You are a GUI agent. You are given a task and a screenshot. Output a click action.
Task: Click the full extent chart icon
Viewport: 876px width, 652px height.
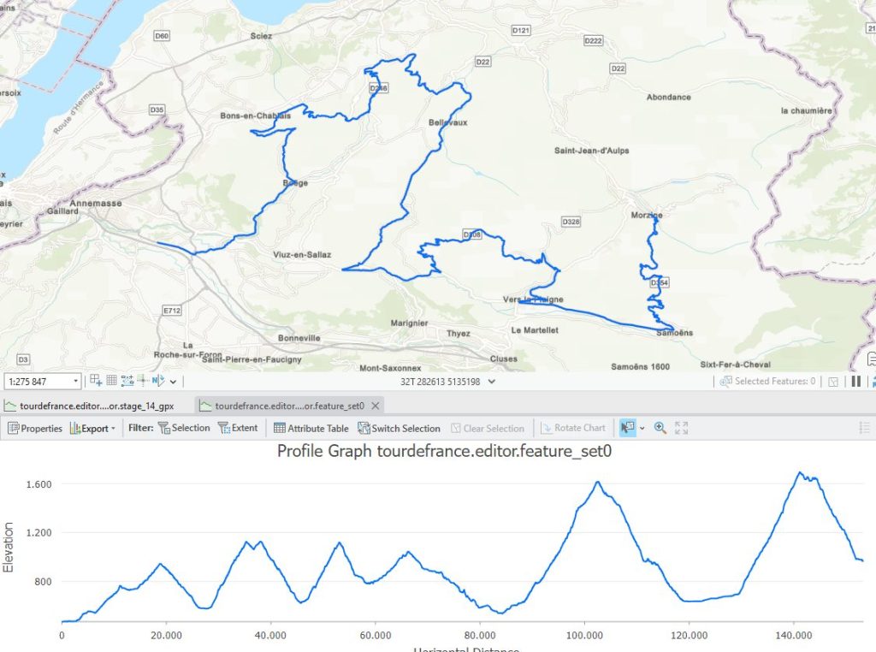(x=682, y=428)
